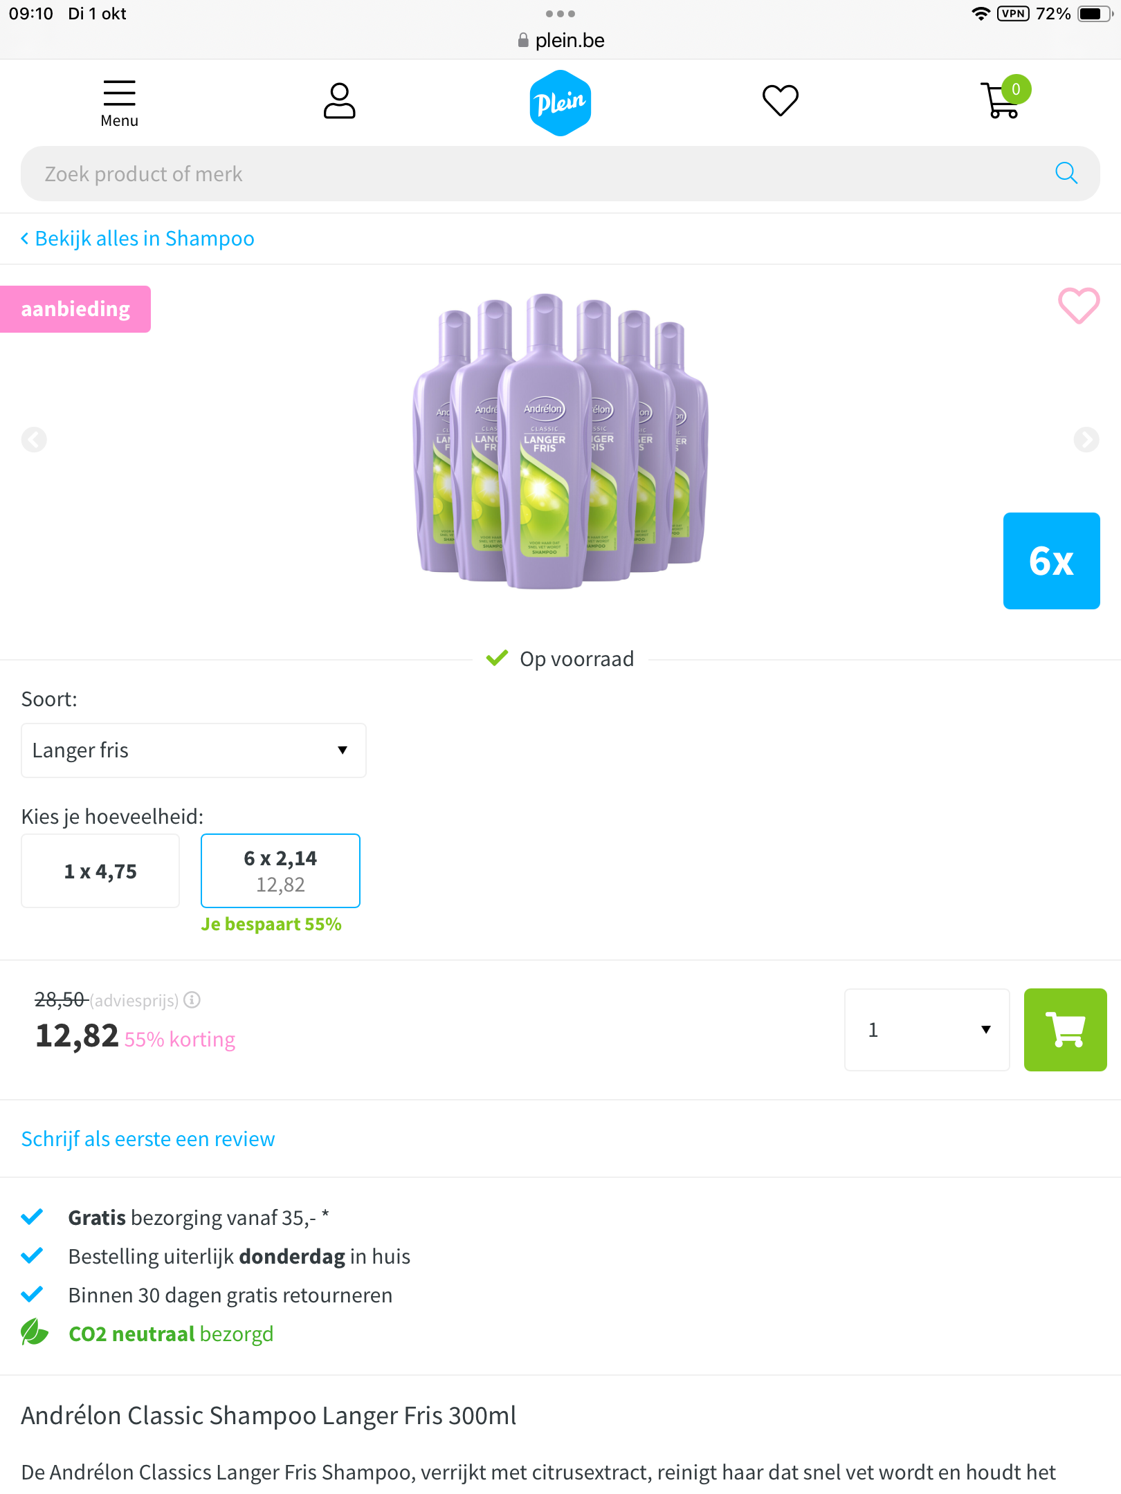Expand the Soort 'Langer fris' dropdown
1121x1494 pixels.
(193, 750)
